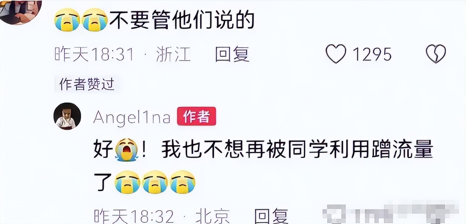This screenshot has height=224, width=466.
Task: Click the 作者赞过 tag
Action: pyautogui.click(x=87, y=84)
